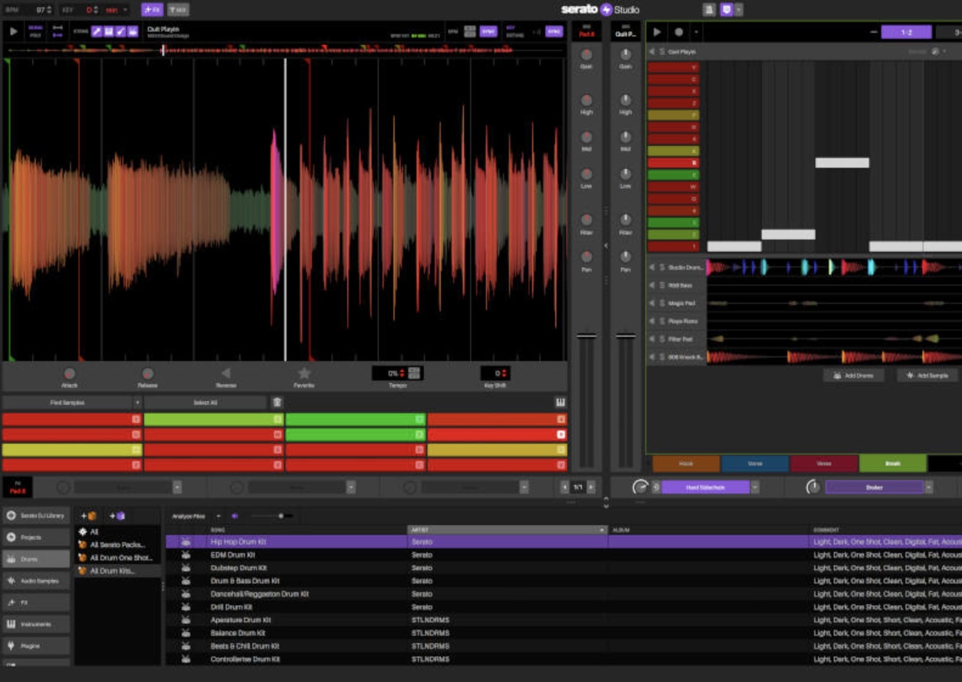Open the Instruments library tab
The image size is (962, 682).
click(x=36, y=624)
